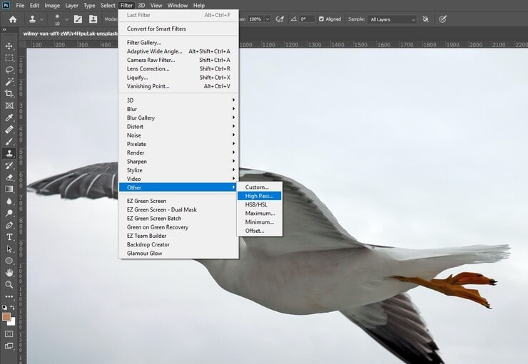Select the Lasso tool
This screenshot has height=364, width=528.
[x=9, y=70]
